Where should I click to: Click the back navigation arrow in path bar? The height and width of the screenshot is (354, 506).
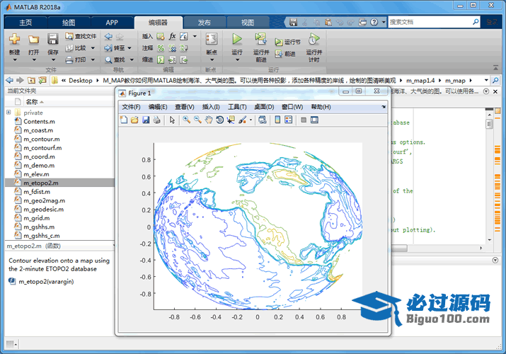pos(9,80)
